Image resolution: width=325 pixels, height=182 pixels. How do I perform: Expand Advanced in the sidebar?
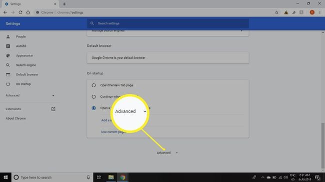(30, 95)
